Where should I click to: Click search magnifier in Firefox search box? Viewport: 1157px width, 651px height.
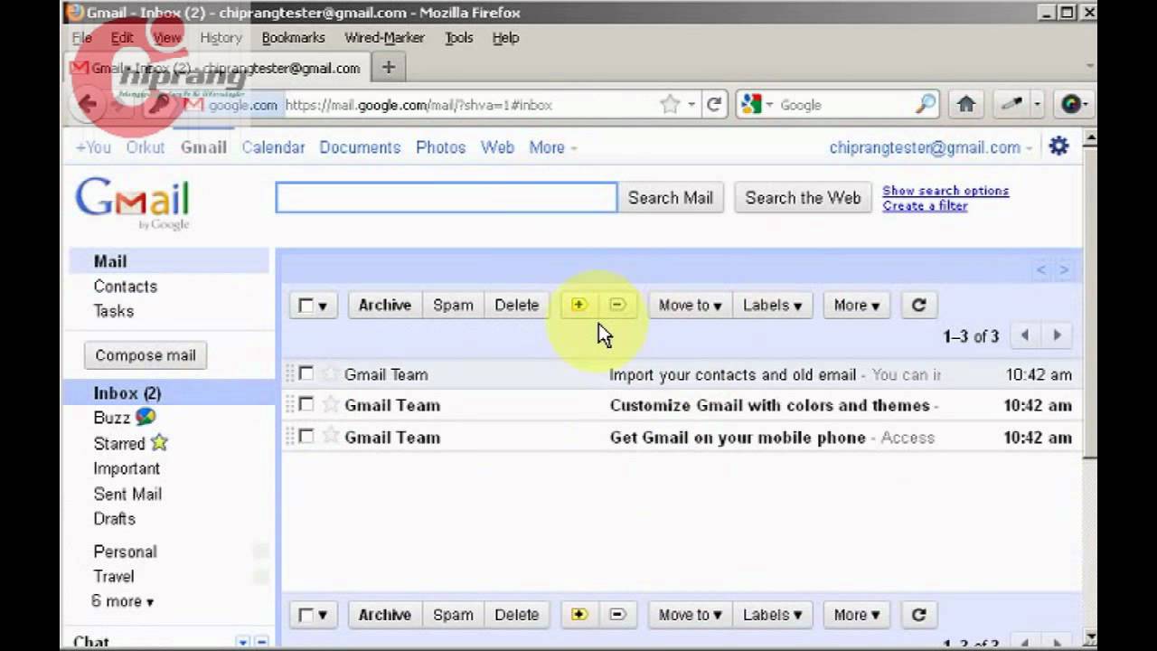[x=926, y=105]
